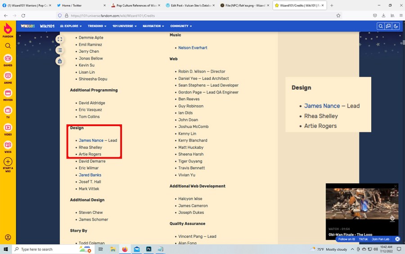Open the Games section in sidebar
This screenshot has width=405, height=254.
pos(8,60)
